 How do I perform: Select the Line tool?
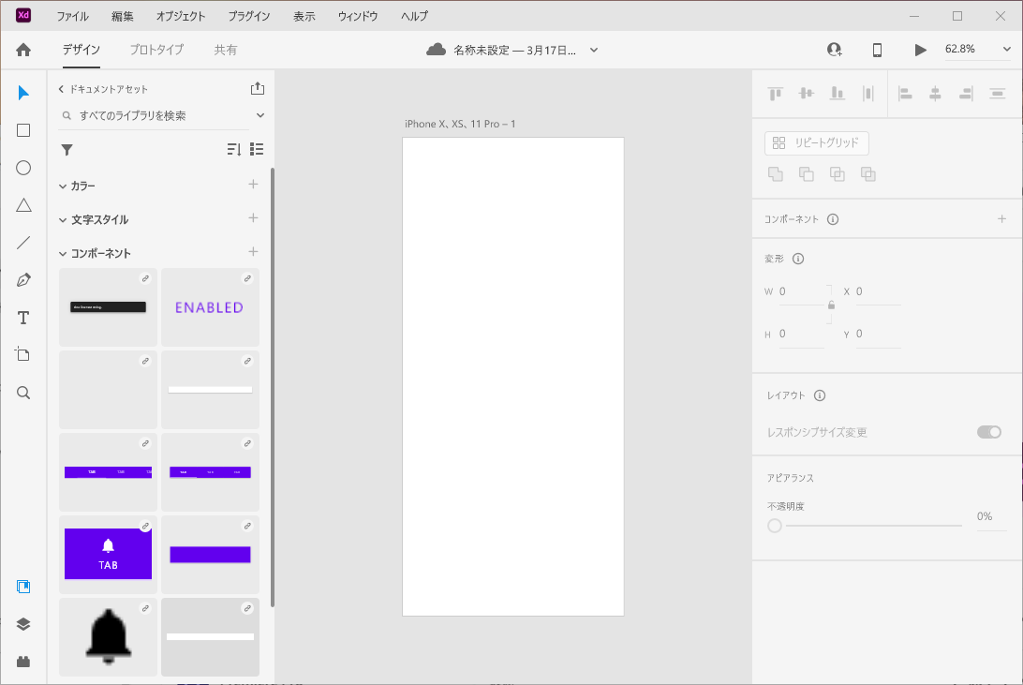22,243
